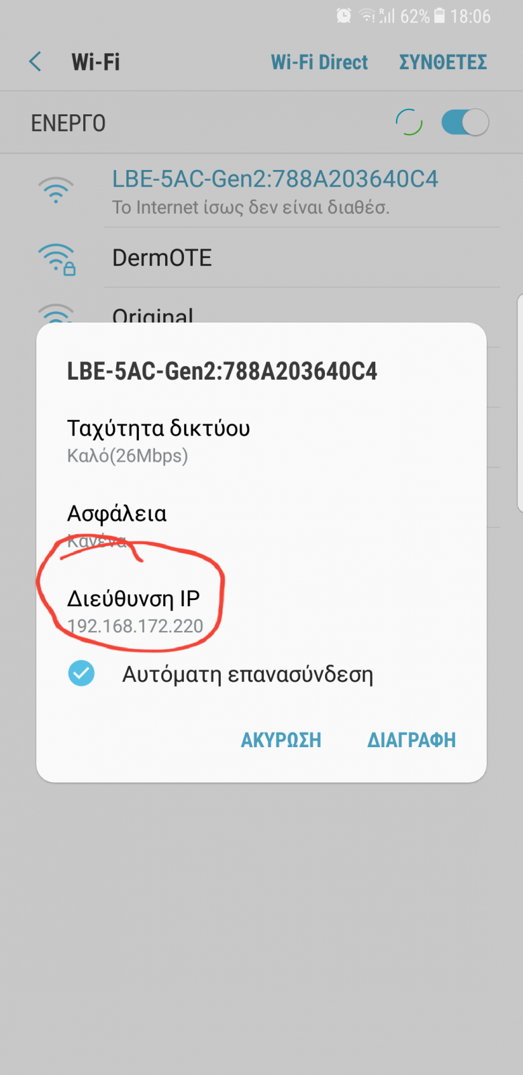This screenshot has width=523, height=1075.
Task: Tap the spinning refresh indicator
Action: coord(409,122)
